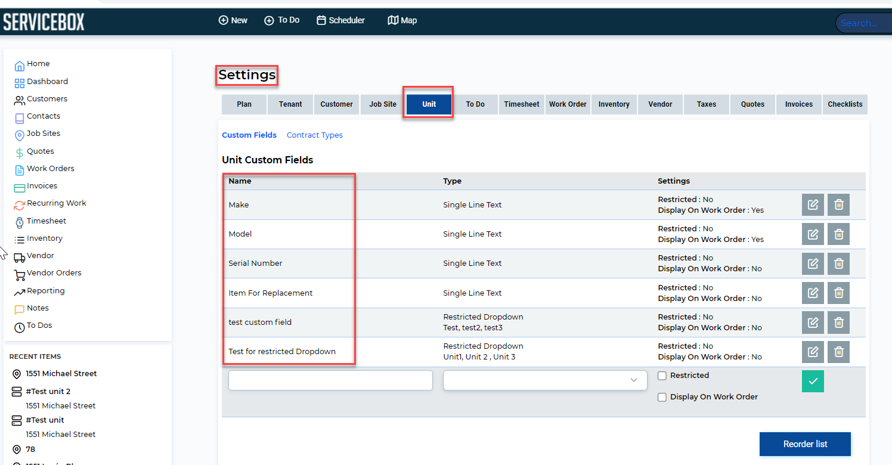892x465 pixels.
Task: Click the Vendor Orders cart icon
Action: 20,275
